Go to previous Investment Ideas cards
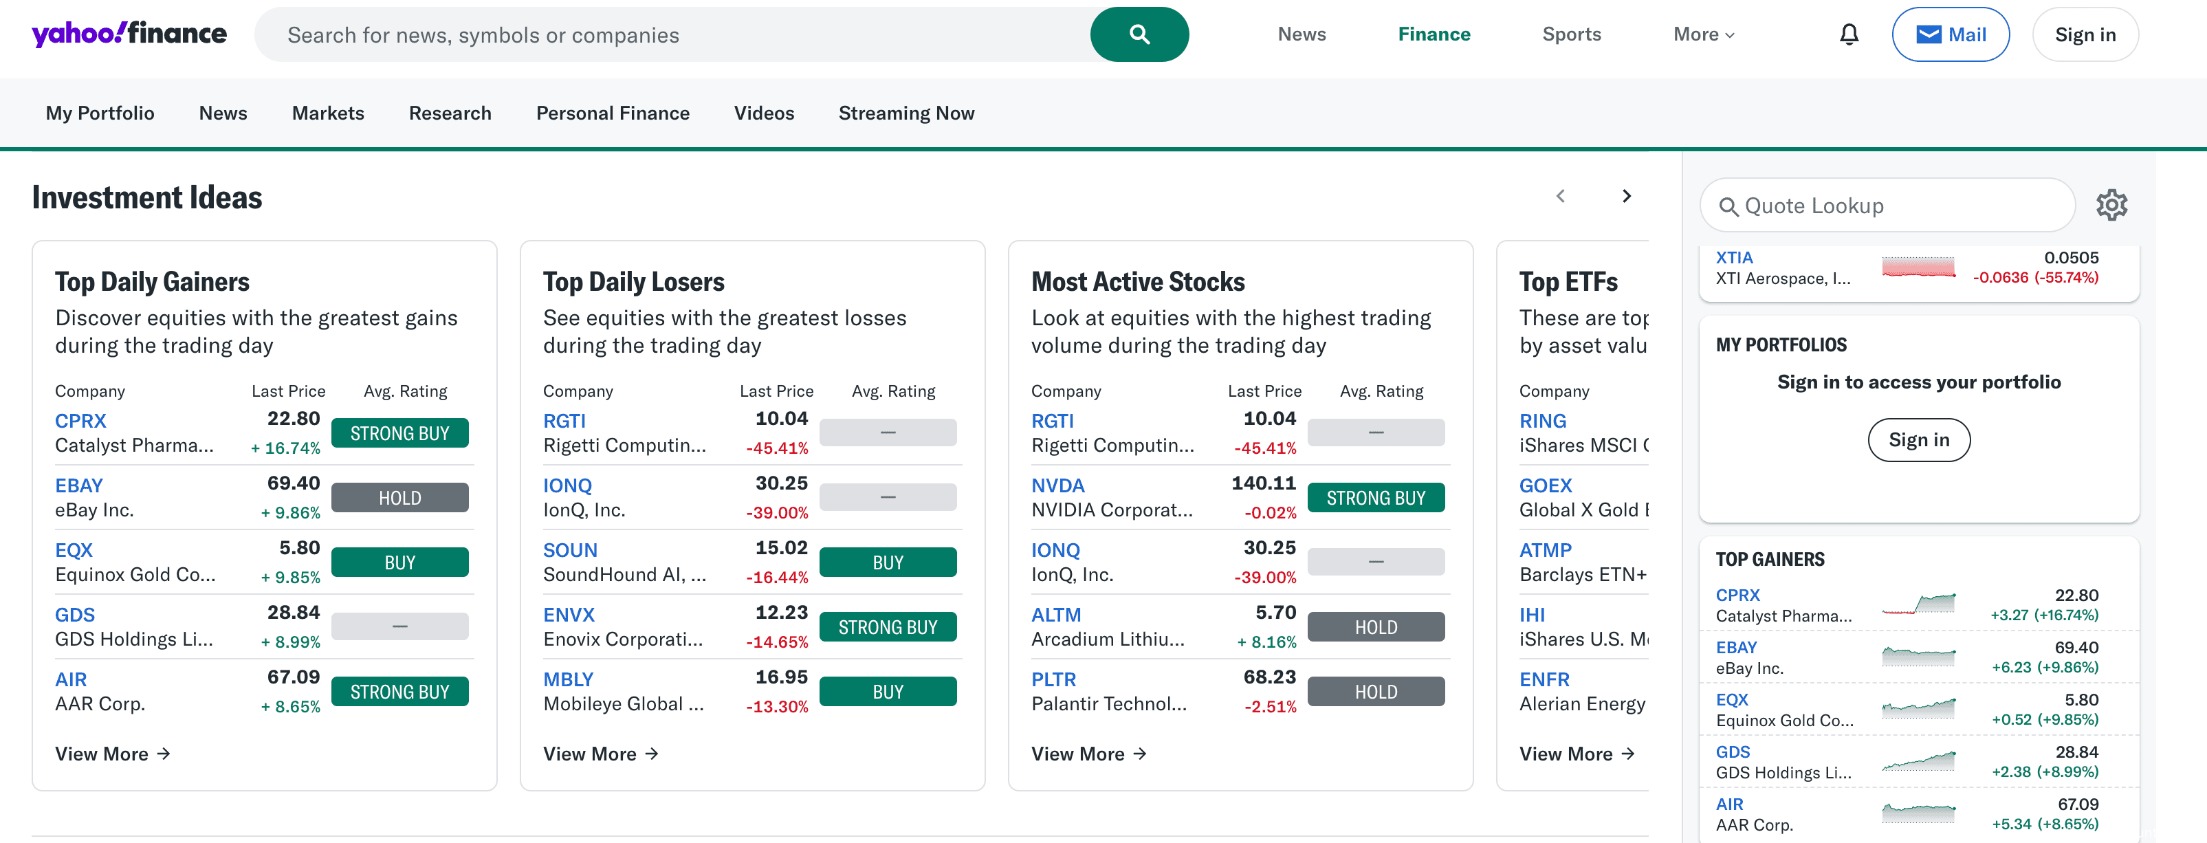The image size is (2207, 843). [x=1560, y=196]
